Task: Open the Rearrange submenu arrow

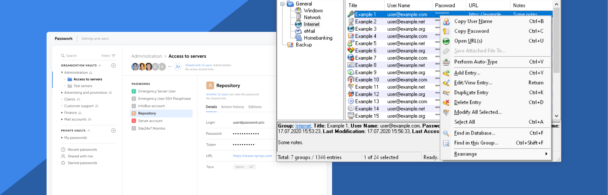Action: pyautogui.click(x=546, y=154)
